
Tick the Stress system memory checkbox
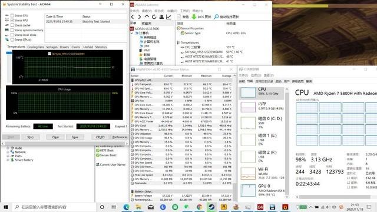(12, 30)
